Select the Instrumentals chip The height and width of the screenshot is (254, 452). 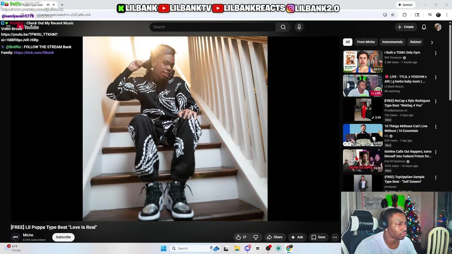(x=392, y=42)
